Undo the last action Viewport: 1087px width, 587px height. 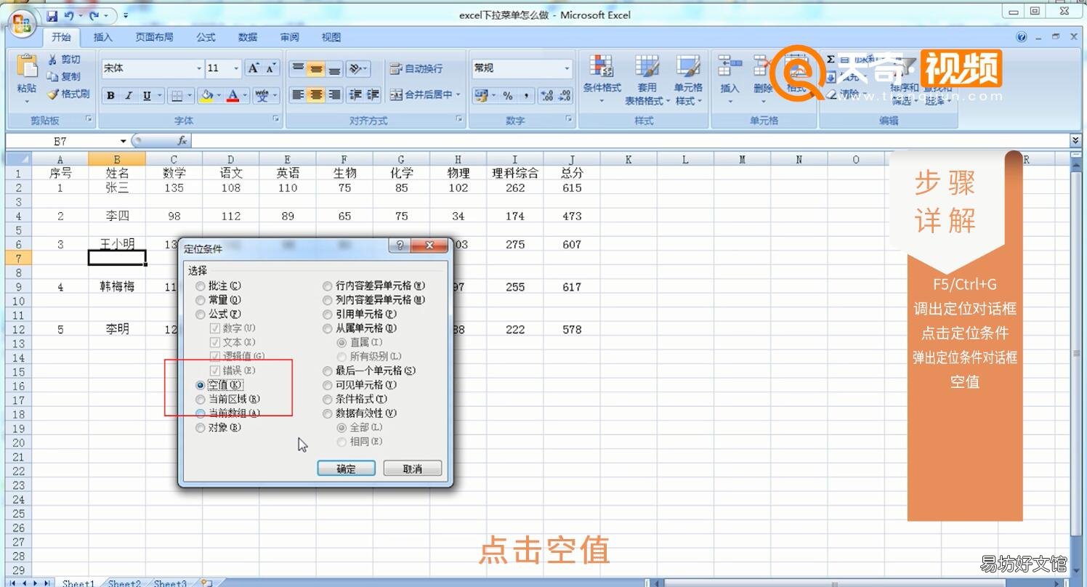(x=69, y=15)
